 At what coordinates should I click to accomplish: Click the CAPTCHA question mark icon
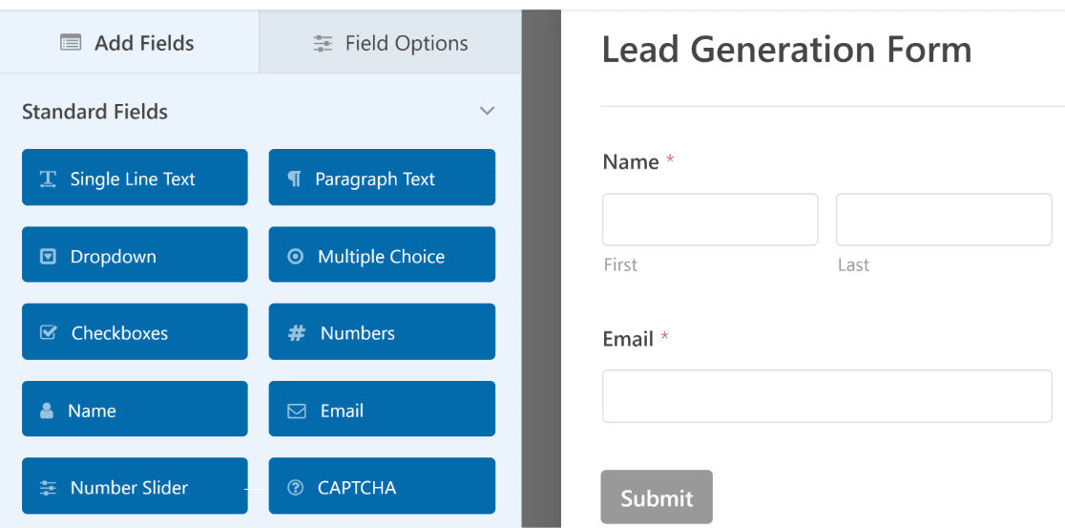295,488
